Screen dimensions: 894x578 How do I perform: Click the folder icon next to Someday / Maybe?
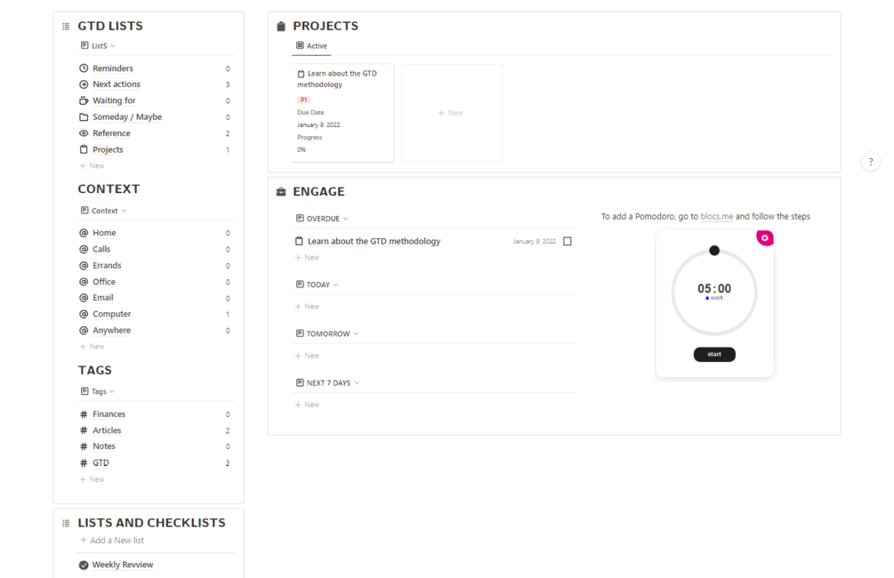[84, 117]
